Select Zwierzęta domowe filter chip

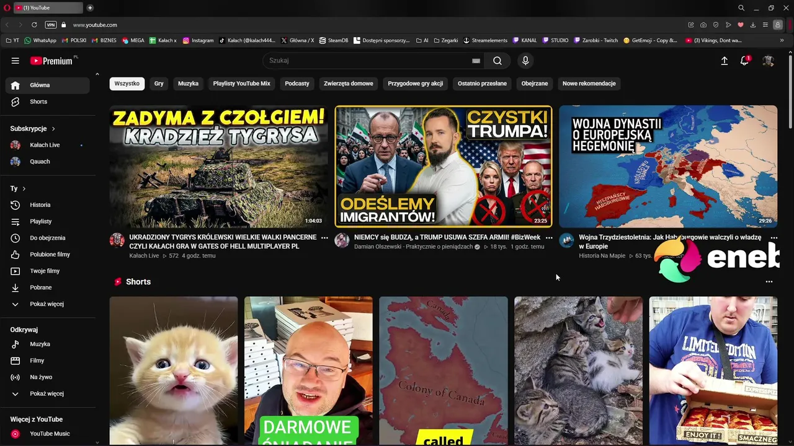click(349, 84)
